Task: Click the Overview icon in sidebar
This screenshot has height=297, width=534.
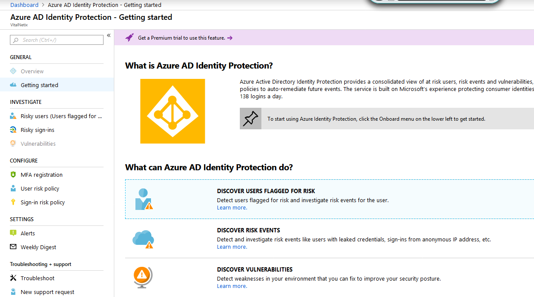Action: tap(13, 72)
